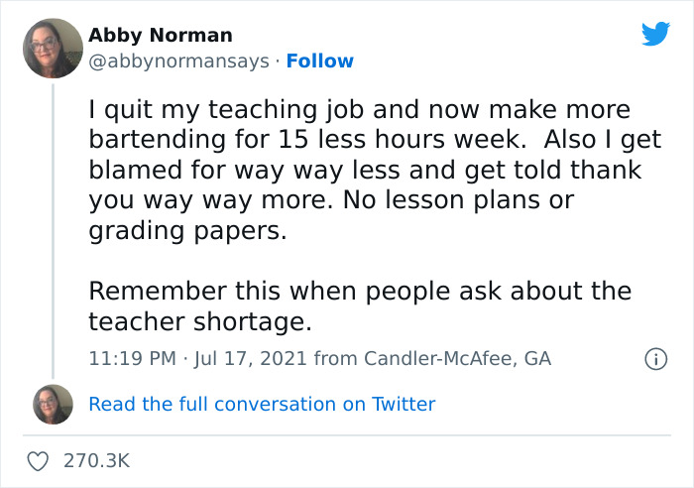Image resolution: width=694 pixels, height=488 pixels.
Task: Click the Twitter bird logo
Action: (655, 34)
